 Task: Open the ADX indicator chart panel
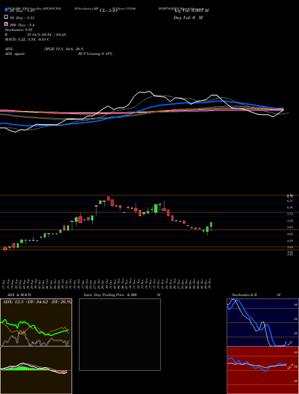coord(36,322)
